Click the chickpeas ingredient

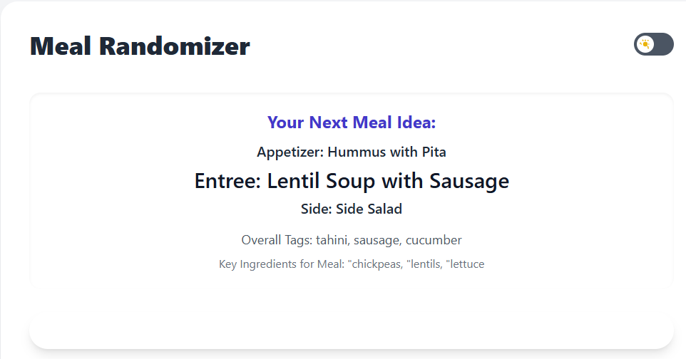[x=375, y=264]
